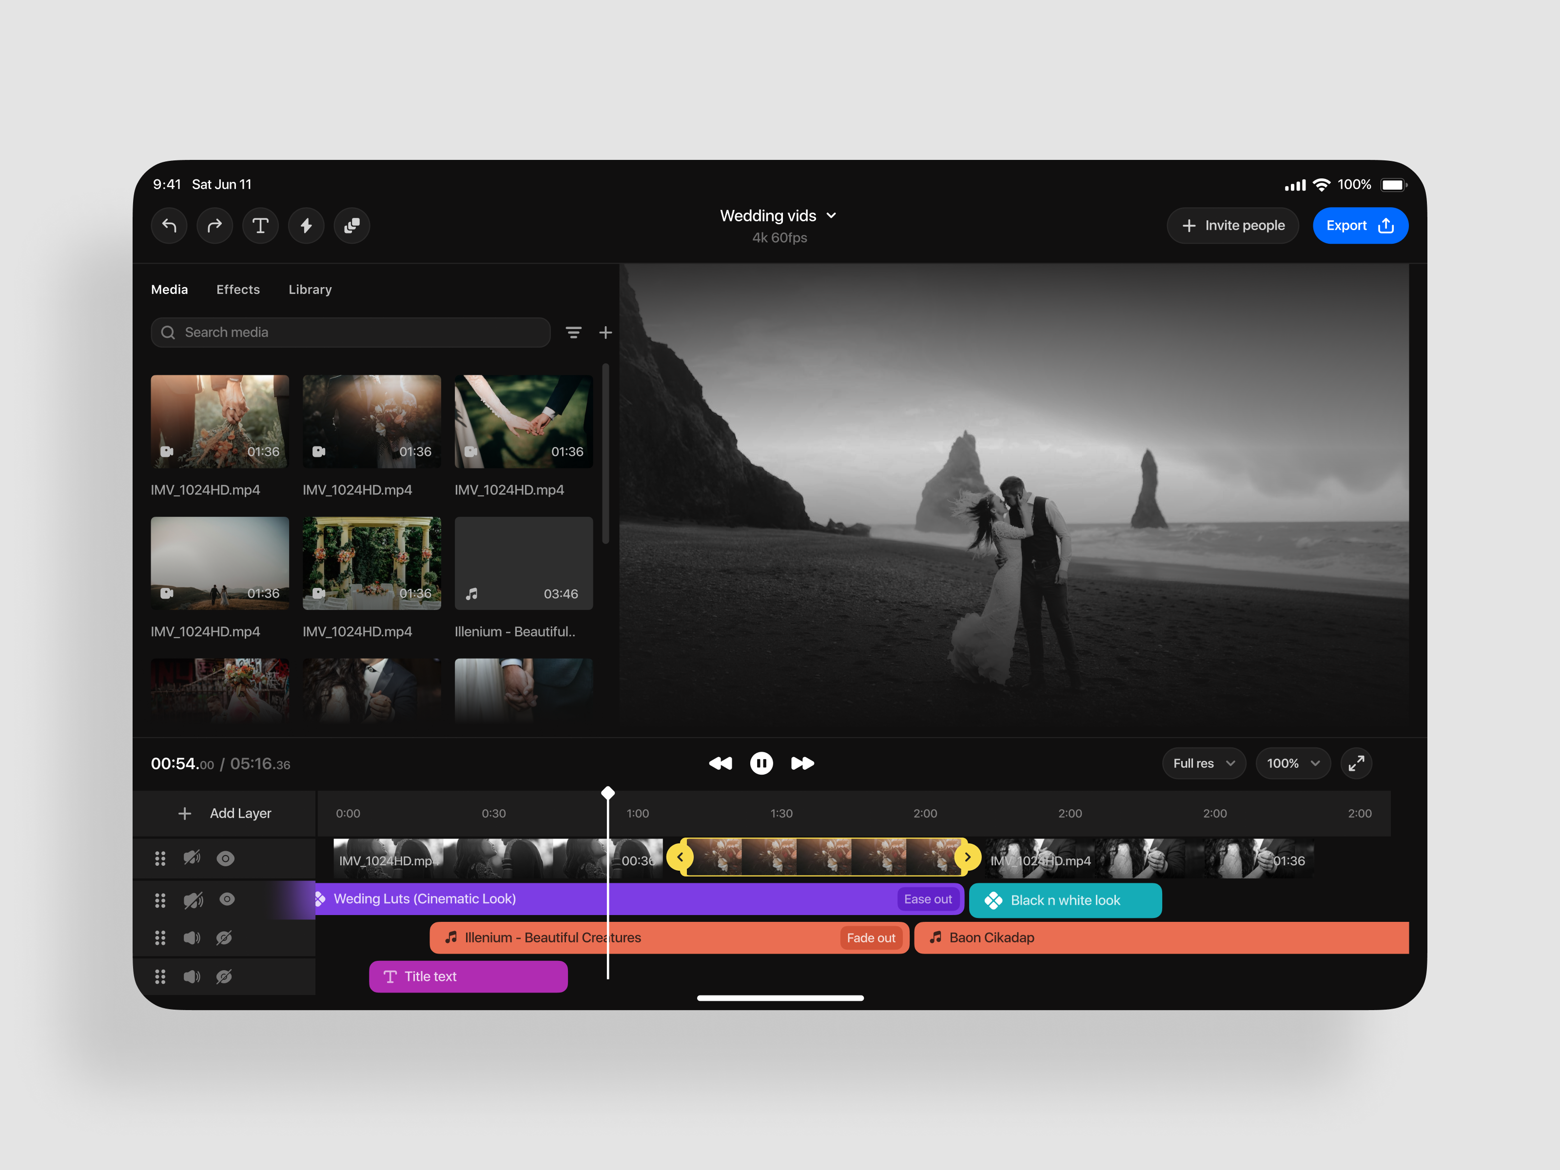This screenshot has height=1170, width=1560.
Task: Click the plus icon to add new media
Action: click(x=605, y=332)
